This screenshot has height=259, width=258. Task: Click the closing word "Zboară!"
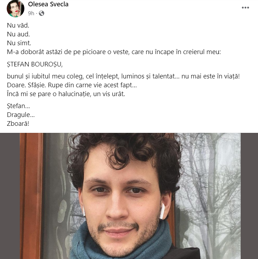(x=18, y=124)
